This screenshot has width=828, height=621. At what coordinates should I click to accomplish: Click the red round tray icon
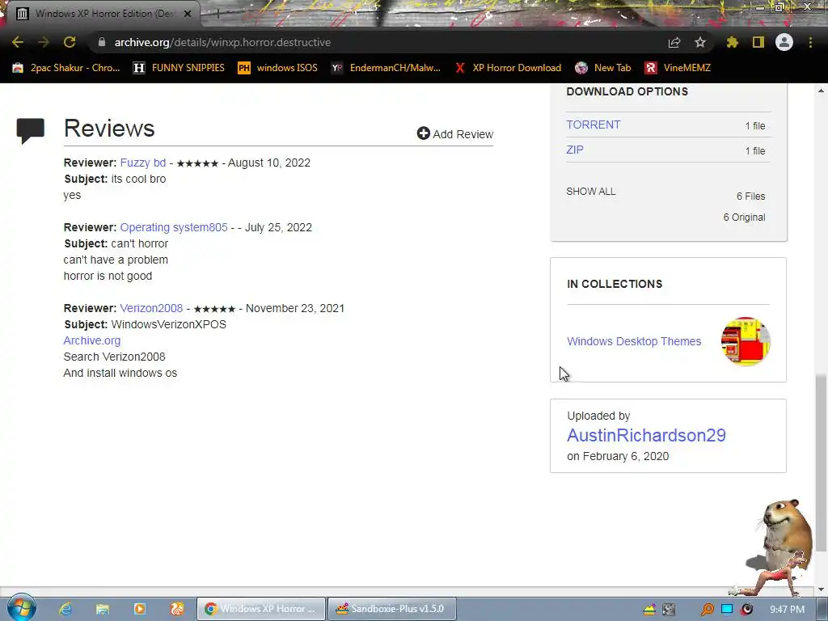(746, 610)
